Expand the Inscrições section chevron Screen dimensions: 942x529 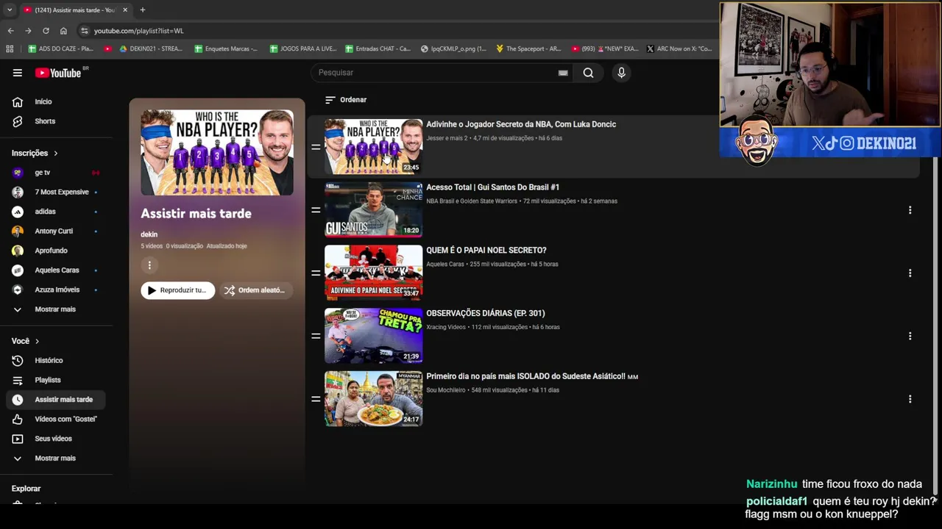[x=55, y=153]
